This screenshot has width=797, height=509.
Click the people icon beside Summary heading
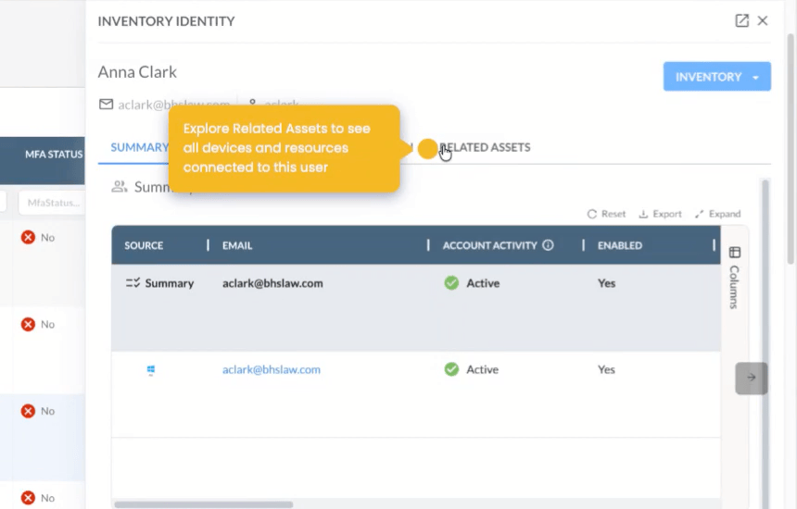pos(120,187)
